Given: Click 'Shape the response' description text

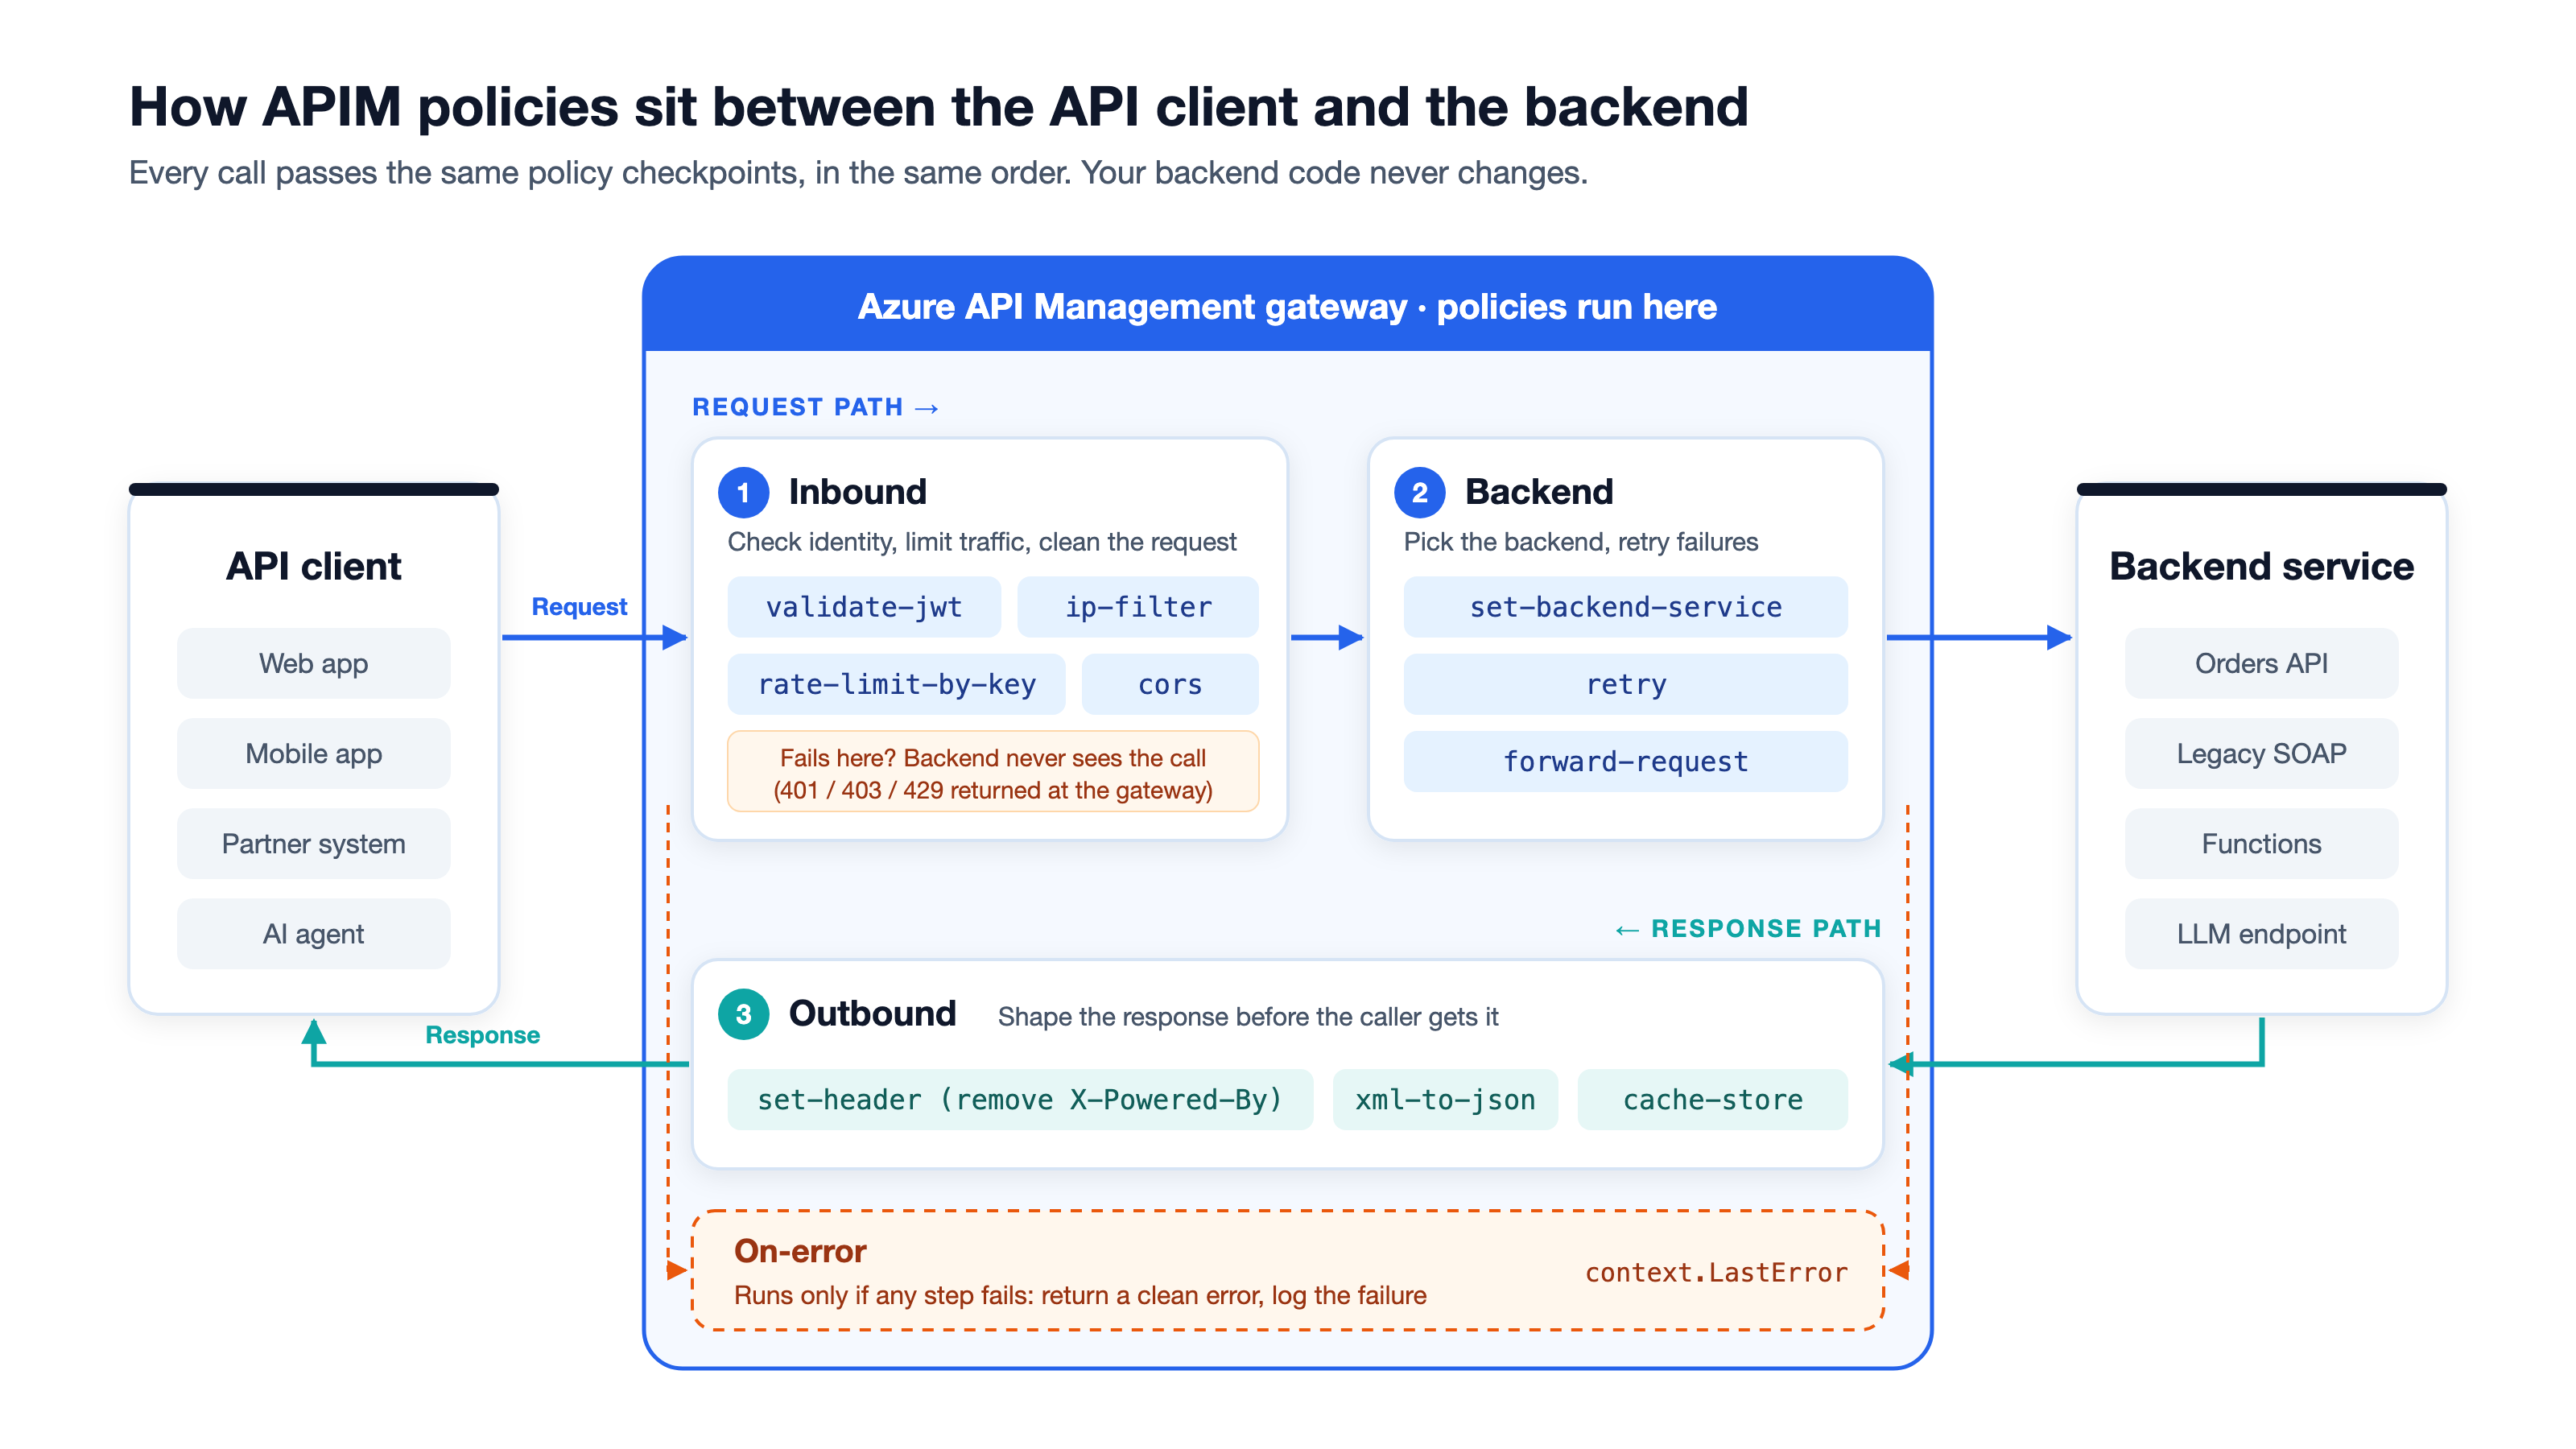Looking at the screenshot, I should [x=1248, y=1017].
